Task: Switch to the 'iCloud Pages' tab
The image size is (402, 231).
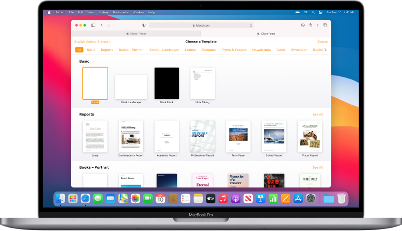Action: coord(266,34)
